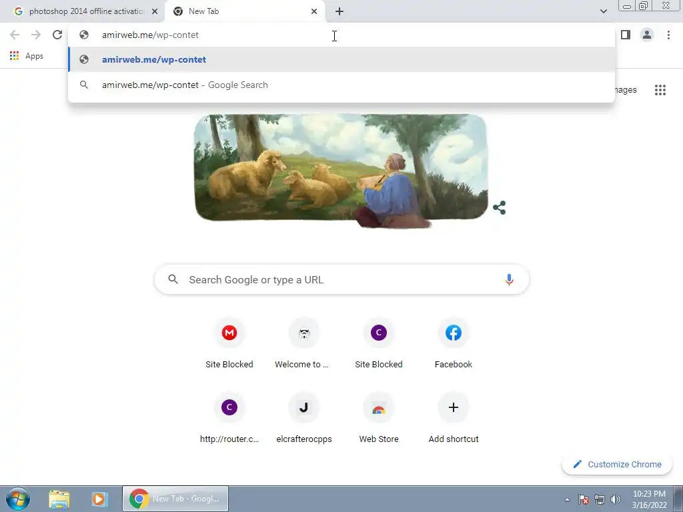Add a new shortcut tile
683x512 pixels.
point(454,419)
